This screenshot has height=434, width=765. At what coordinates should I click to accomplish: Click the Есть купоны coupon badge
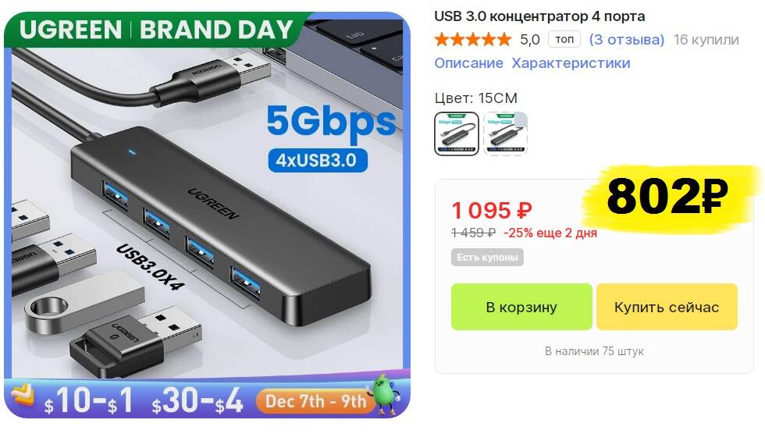click(x=487, y=257)
